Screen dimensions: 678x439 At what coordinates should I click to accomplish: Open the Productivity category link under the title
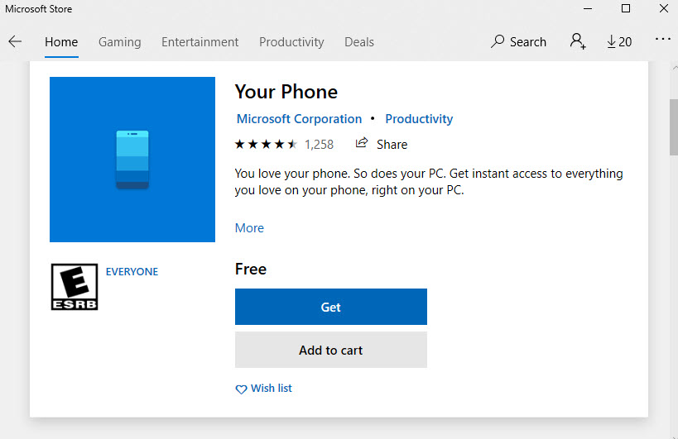pos(419,119)
